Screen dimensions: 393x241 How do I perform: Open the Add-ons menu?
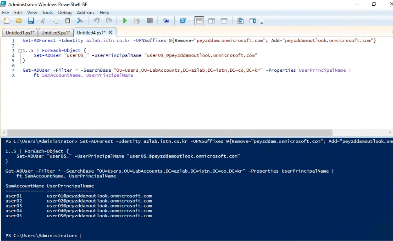(x=86, y=13)
